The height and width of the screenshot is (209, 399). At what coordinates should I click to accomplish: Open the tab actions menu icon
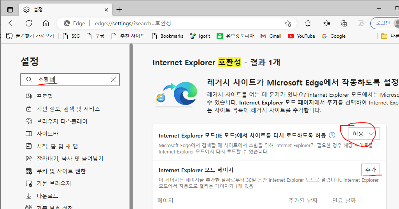click(10, 10)
